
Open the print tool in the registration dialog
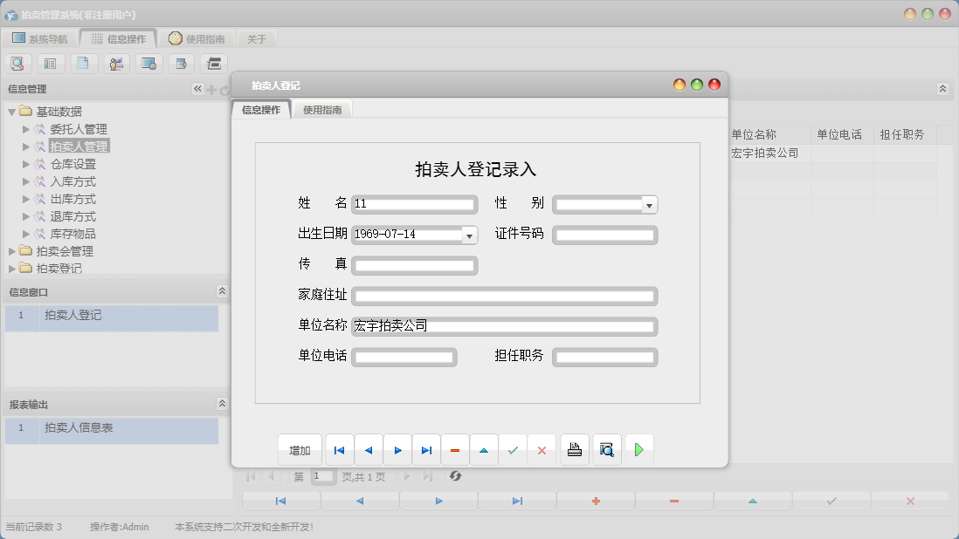(x=574, y=449)
